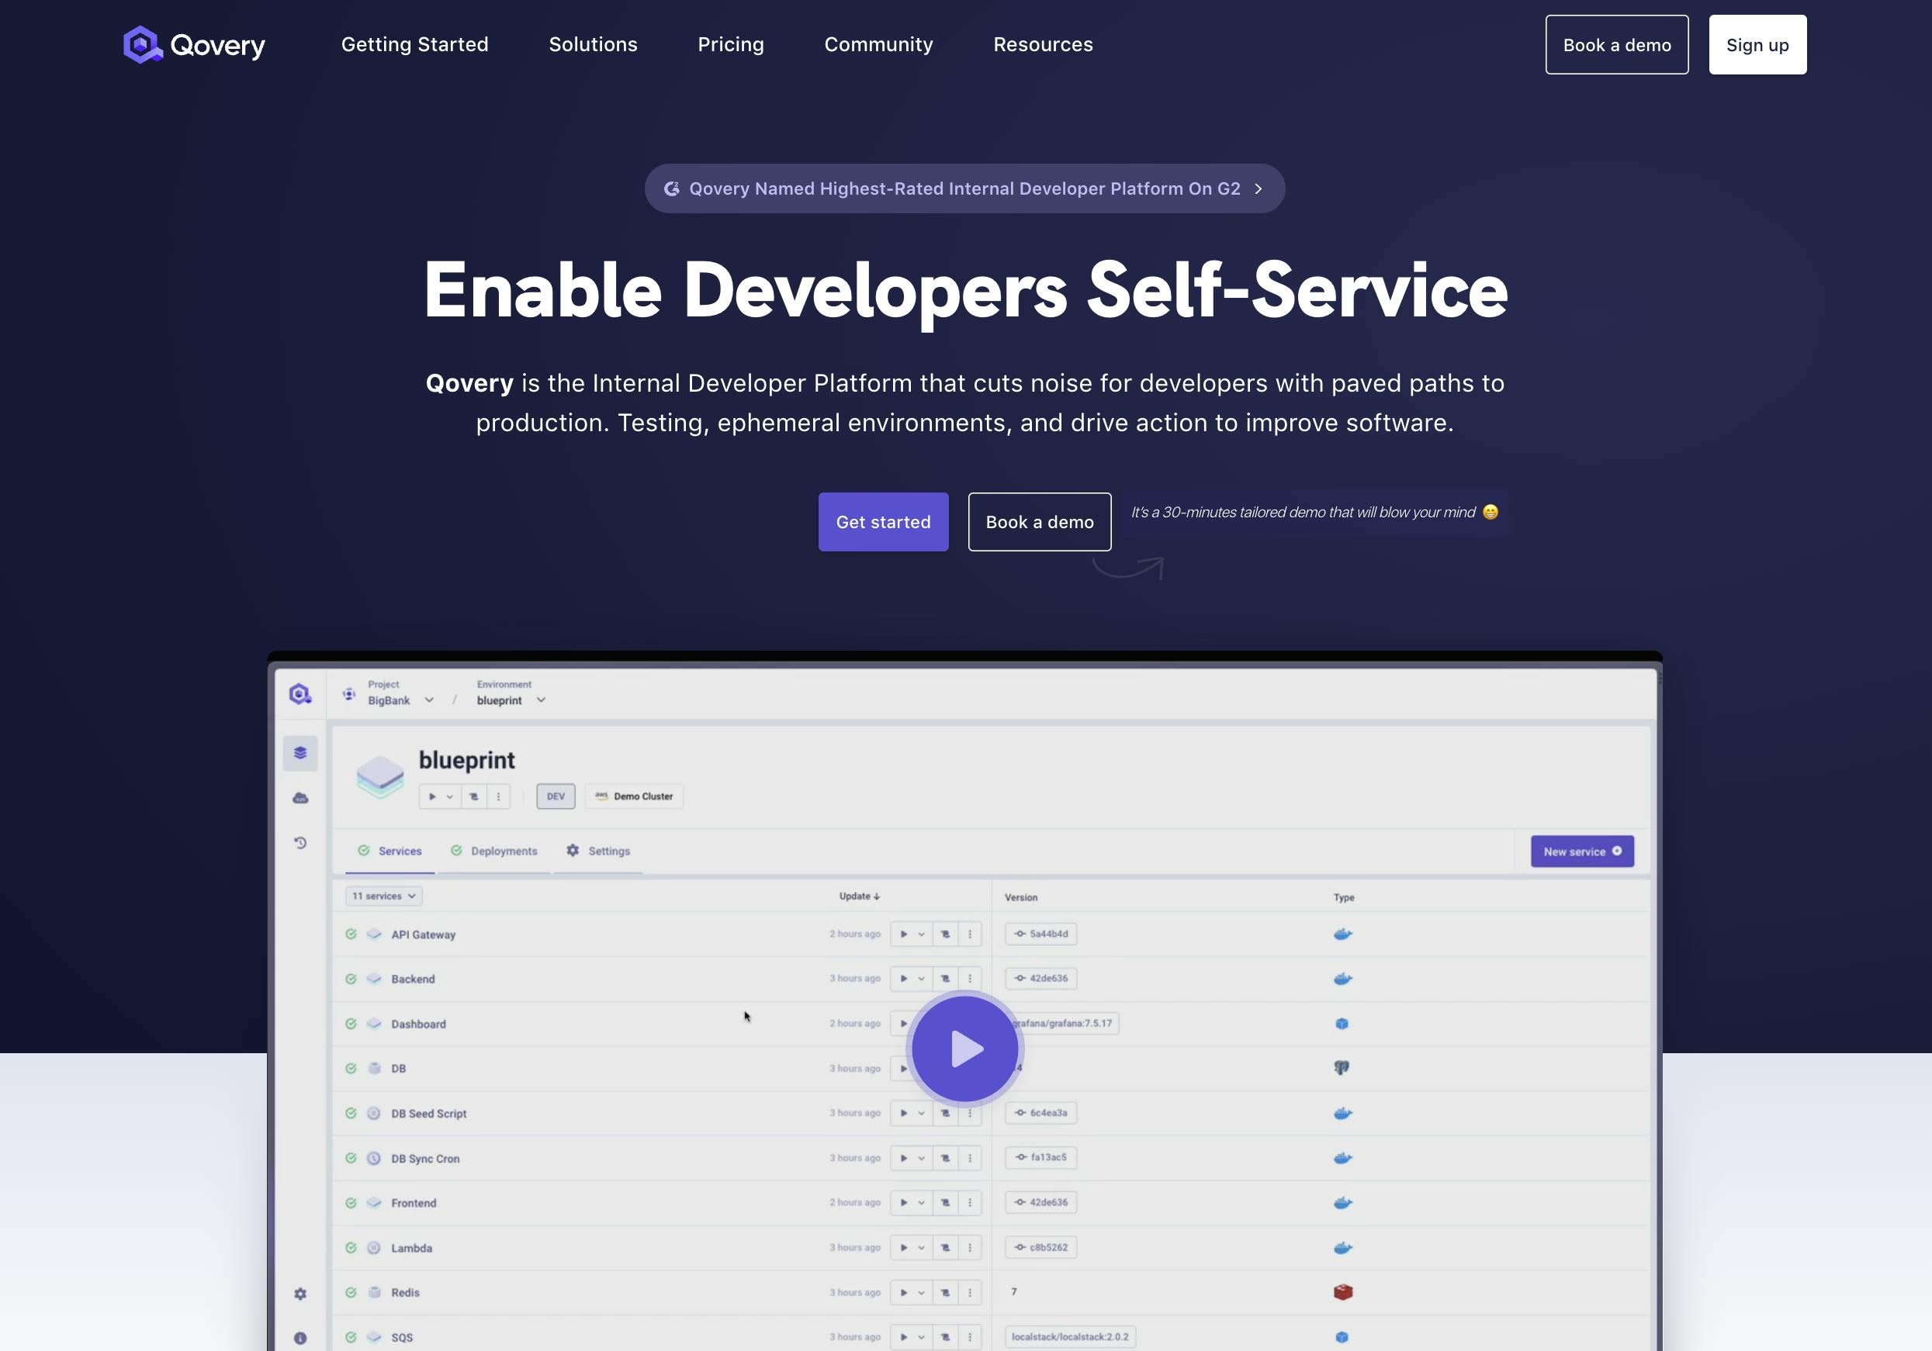Click the info icon at bottom of sidebar
Viewport: 1932px width, 1351px height.
[x=301, y=1338]
